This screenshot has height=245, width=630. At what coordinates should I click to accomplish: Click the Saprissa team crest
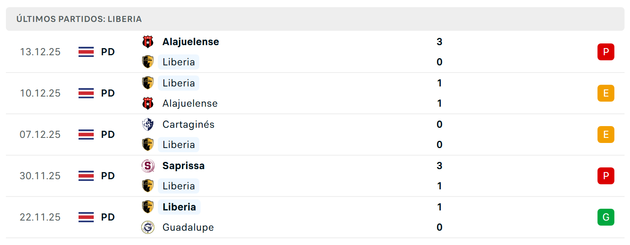pos(148,166)
